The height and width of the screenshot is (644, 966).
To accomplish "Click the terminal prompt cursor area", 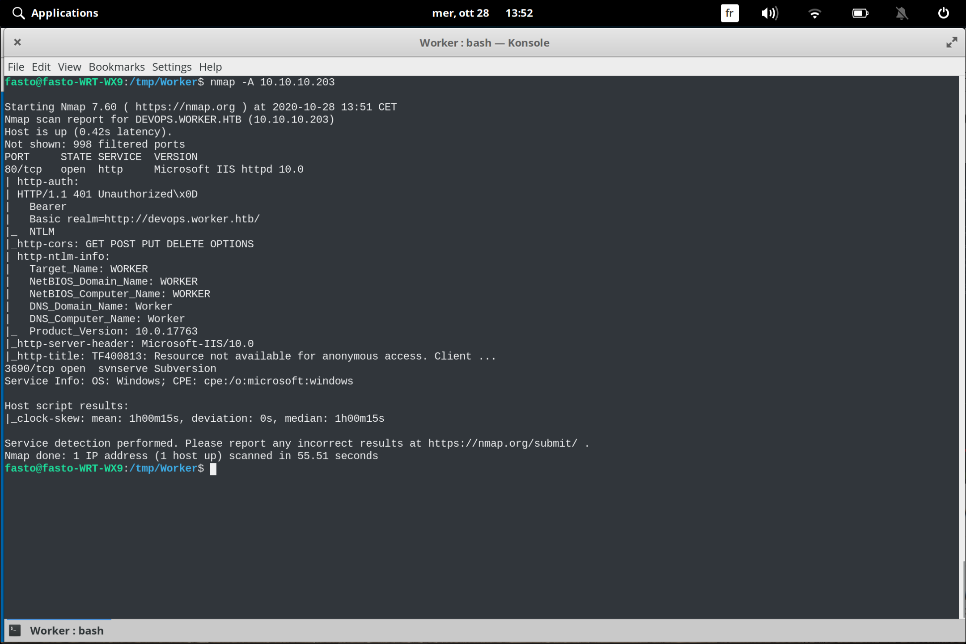I will click(x=213, y=469).
